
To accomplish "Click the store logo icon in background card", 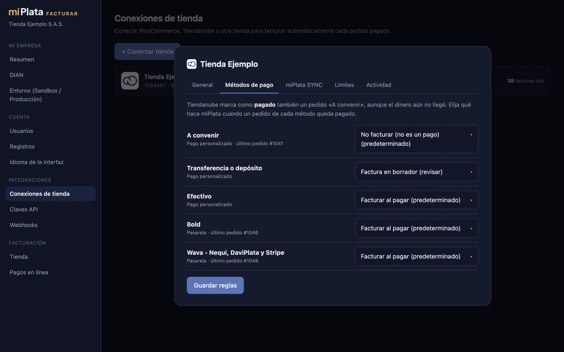I will (130, 81).
